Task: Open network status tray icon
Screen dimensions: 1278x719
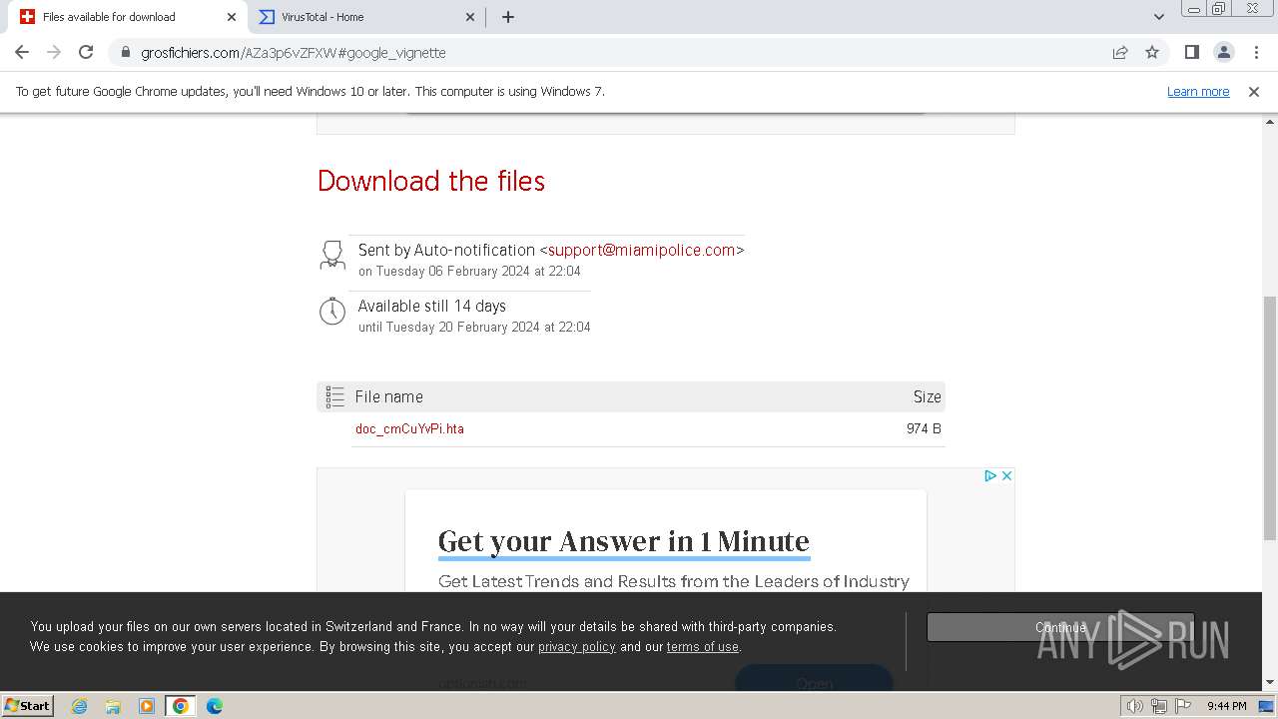Action: [x=1159, y=706]
